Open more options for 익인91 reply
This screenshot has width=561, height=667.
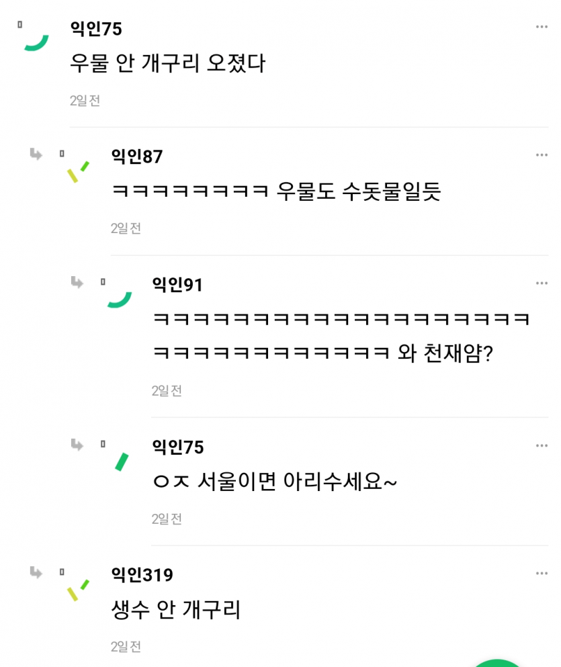[542, 283]
